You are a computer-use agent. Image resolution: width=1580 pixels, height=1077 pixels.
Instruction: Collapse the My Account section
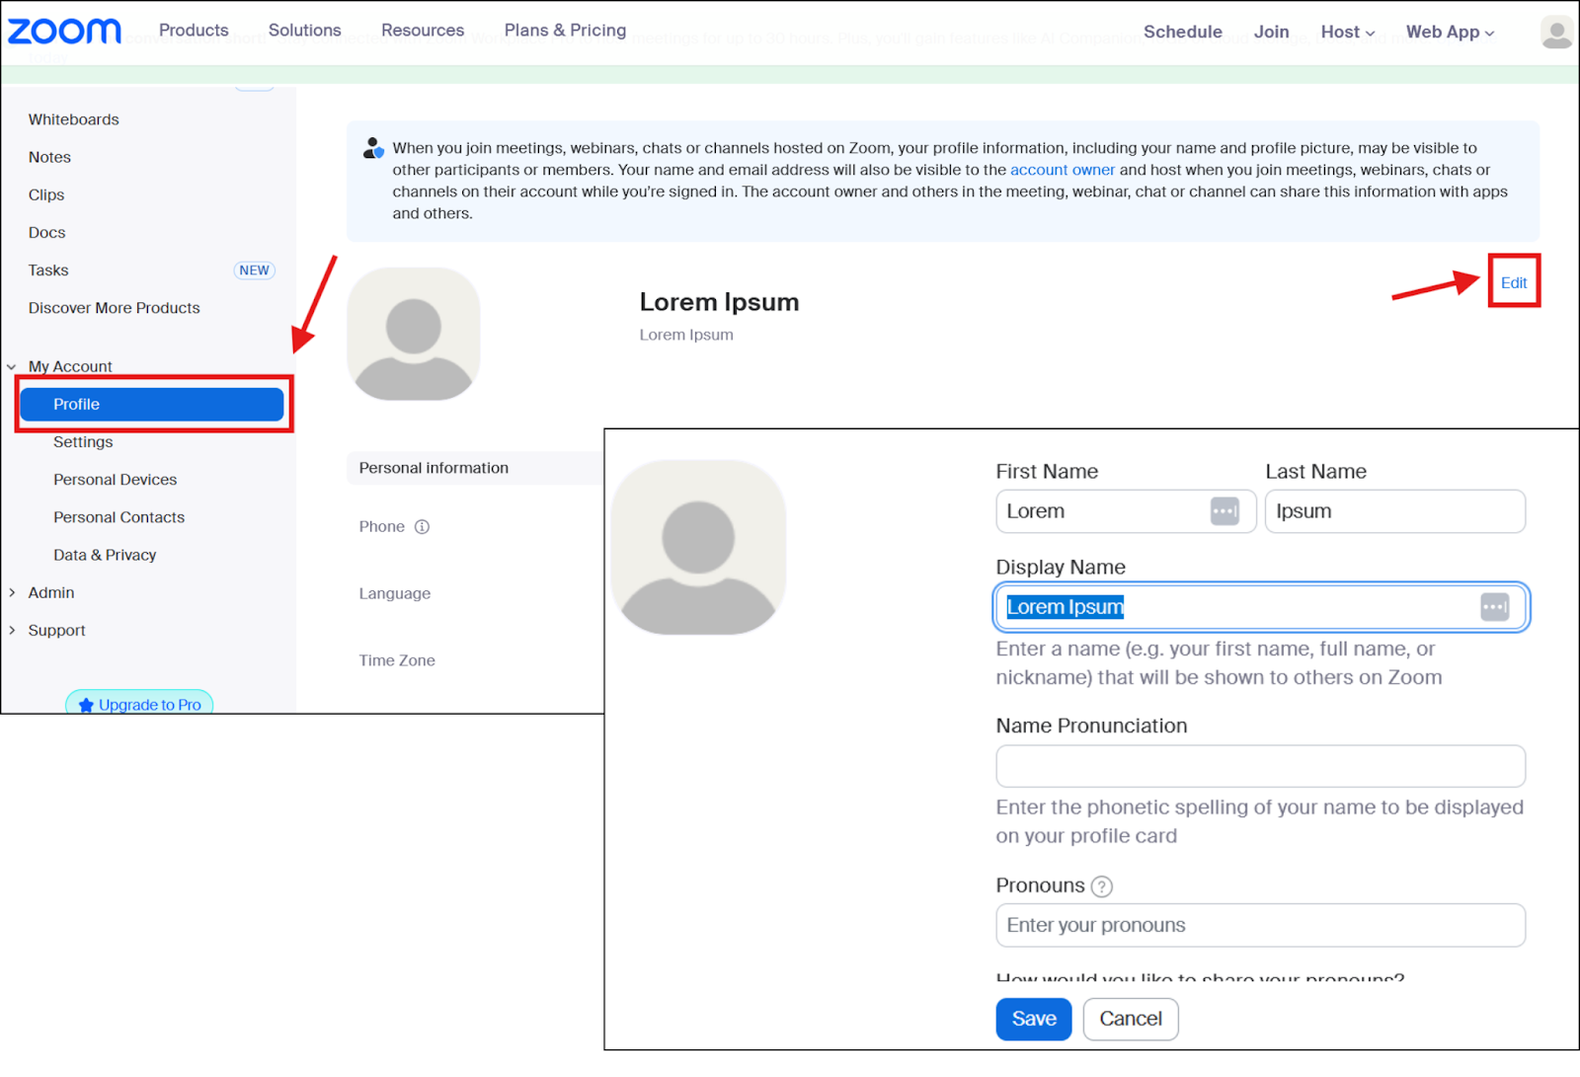click(x=12, y=366)
